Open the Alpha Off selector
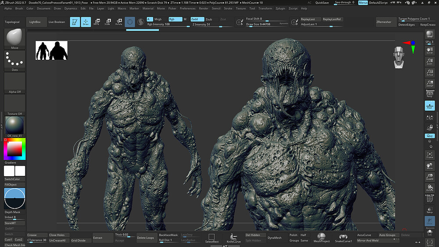The width and height of the screenshot is (439, 247). point(14,83)
